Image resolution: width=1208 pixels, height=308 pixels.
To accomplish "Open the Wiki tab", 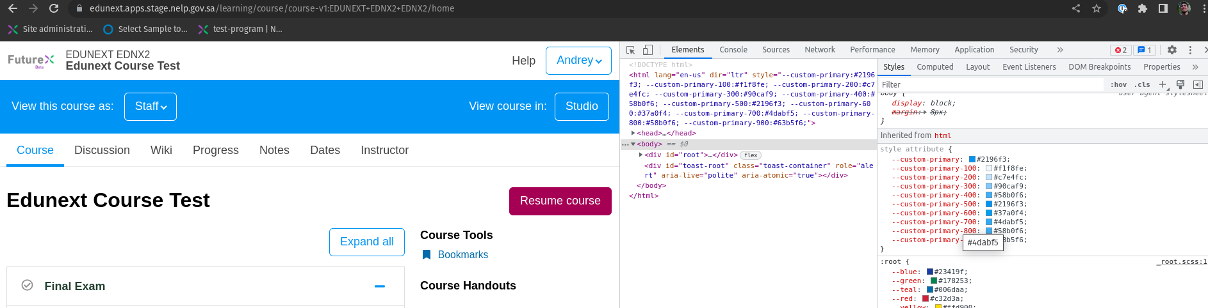I will click(161, 150).
